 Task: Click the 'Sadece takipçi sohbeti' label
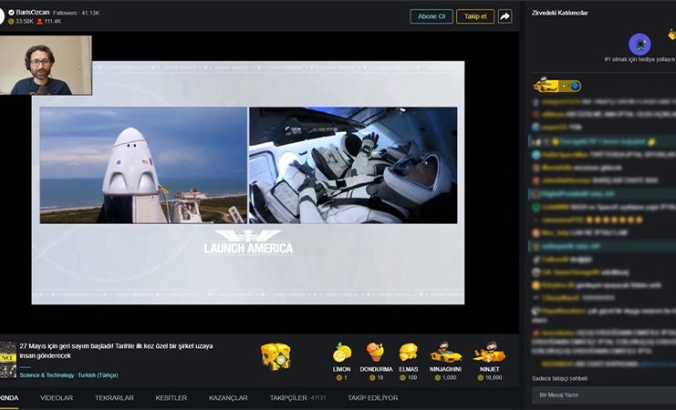559,378
